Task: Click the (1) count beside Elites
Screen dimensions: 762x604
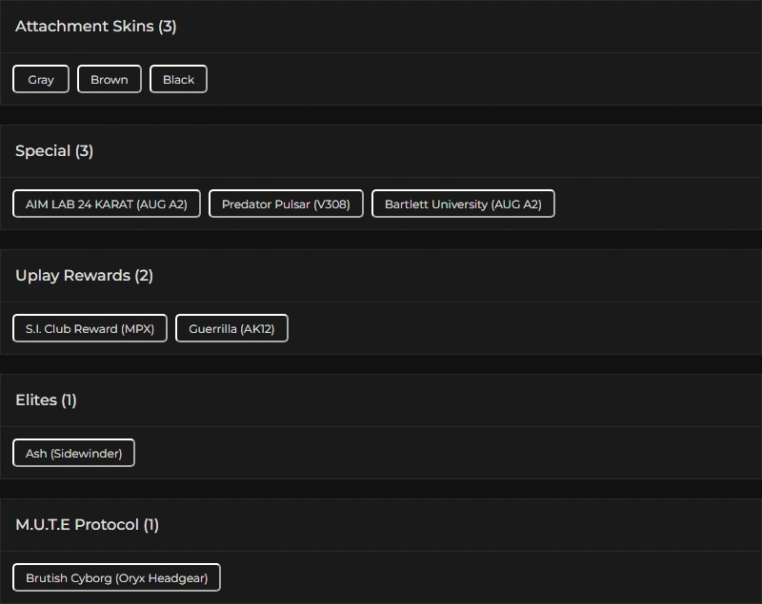Action: pos(69,400)
